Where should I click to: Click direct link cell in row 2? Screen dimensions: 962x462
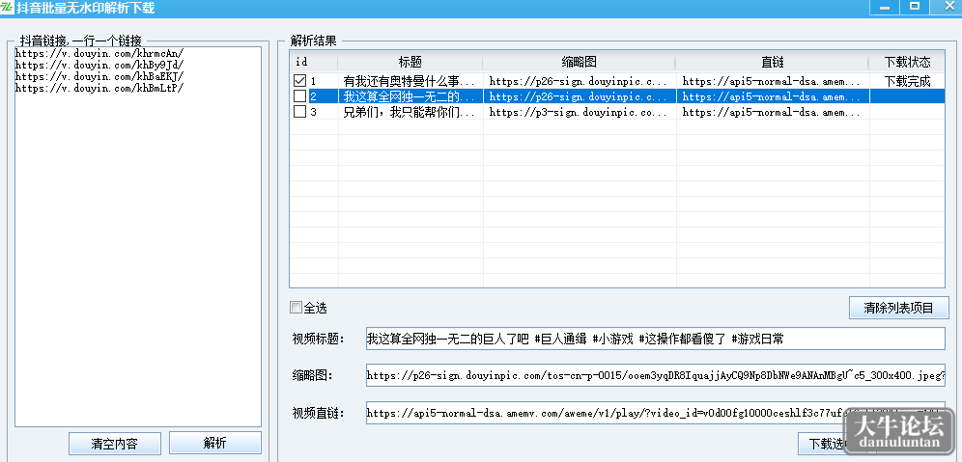pos(773,96)
